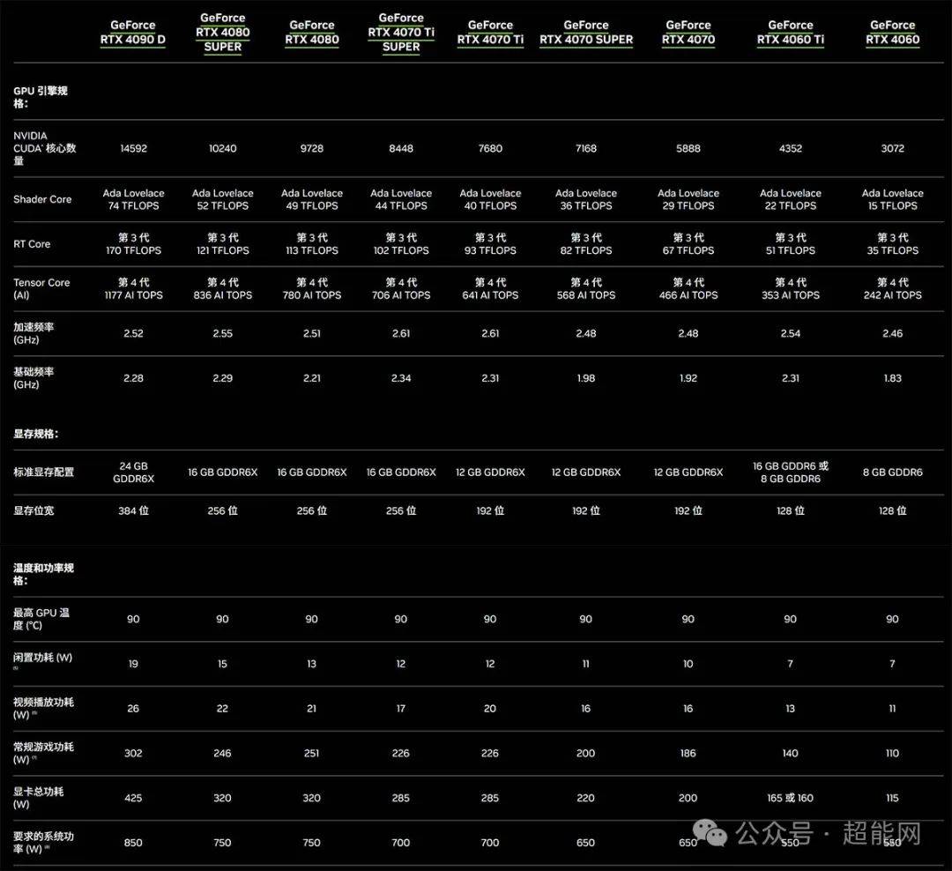Open the GeForce RTX 4060 Ti link
This screenshot has height=871, width=952.
[x=791, y=33]
